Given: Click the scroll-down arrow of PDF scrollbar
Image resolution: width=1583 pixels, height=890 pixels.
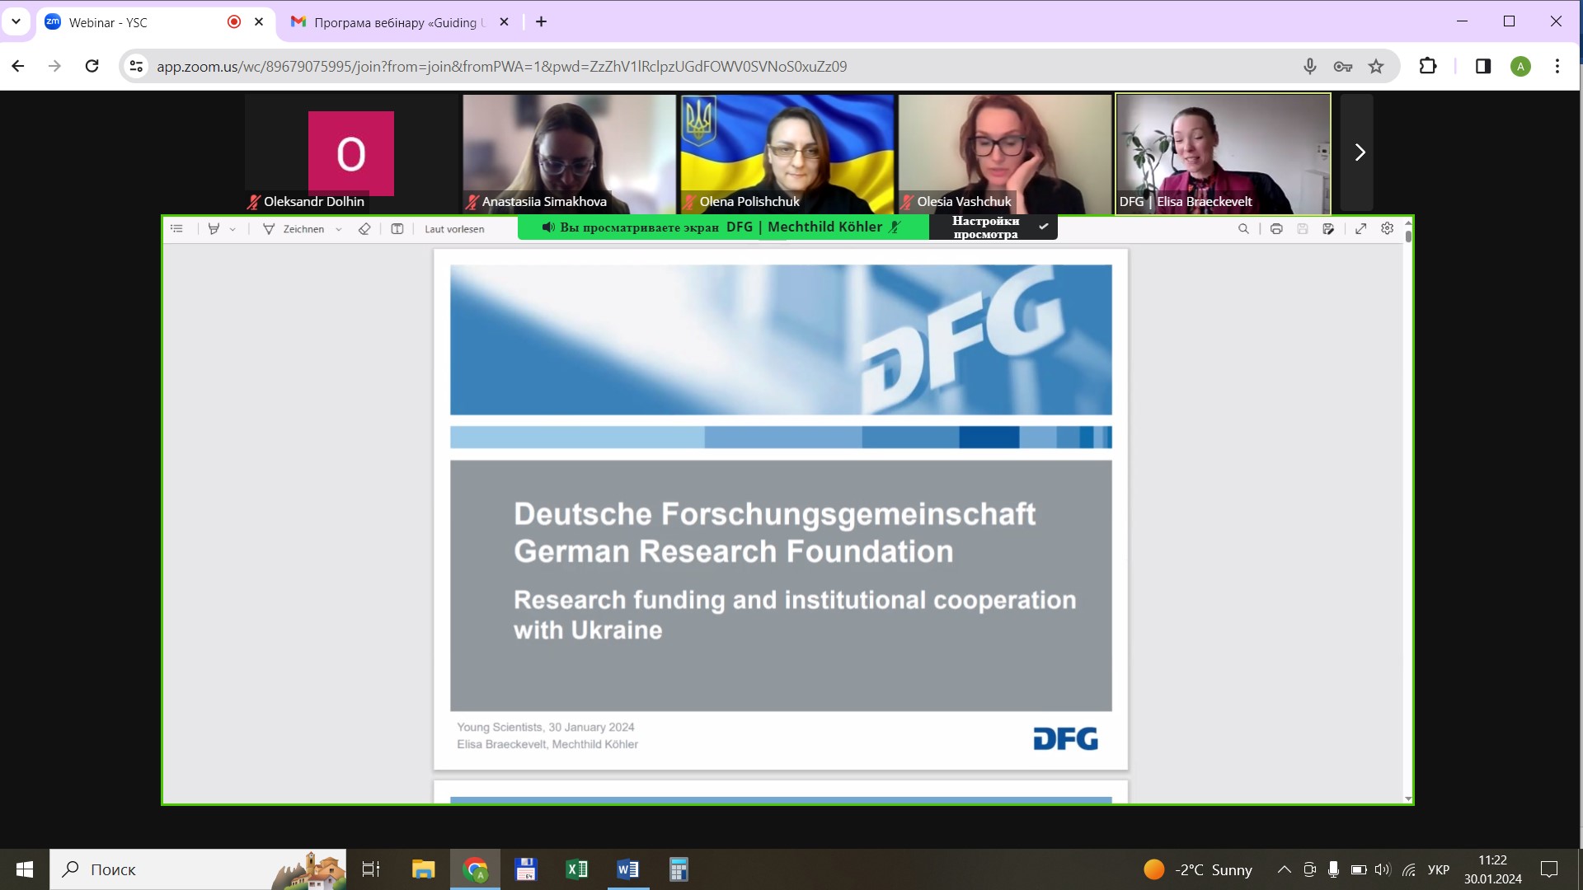Looking at the screenshot, I should point(1408,799).
